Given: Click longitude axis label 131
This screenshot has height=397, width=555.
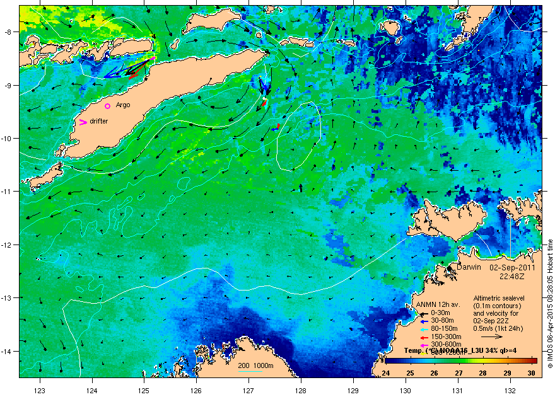Looking at the screenshot, I should click(458, 391).
